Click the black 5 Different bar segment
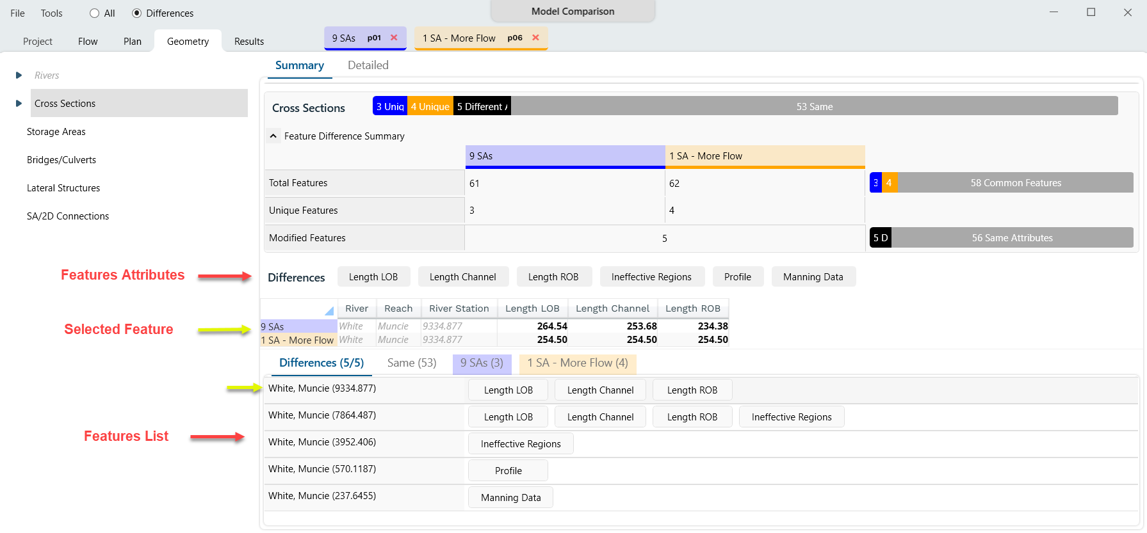The width and height of the screenshot is (1147, 533). coord(482,107)
